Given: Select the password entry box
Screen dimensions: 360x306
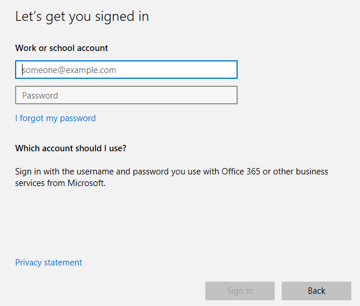Looking at the screenshot, I should point(126,95).
